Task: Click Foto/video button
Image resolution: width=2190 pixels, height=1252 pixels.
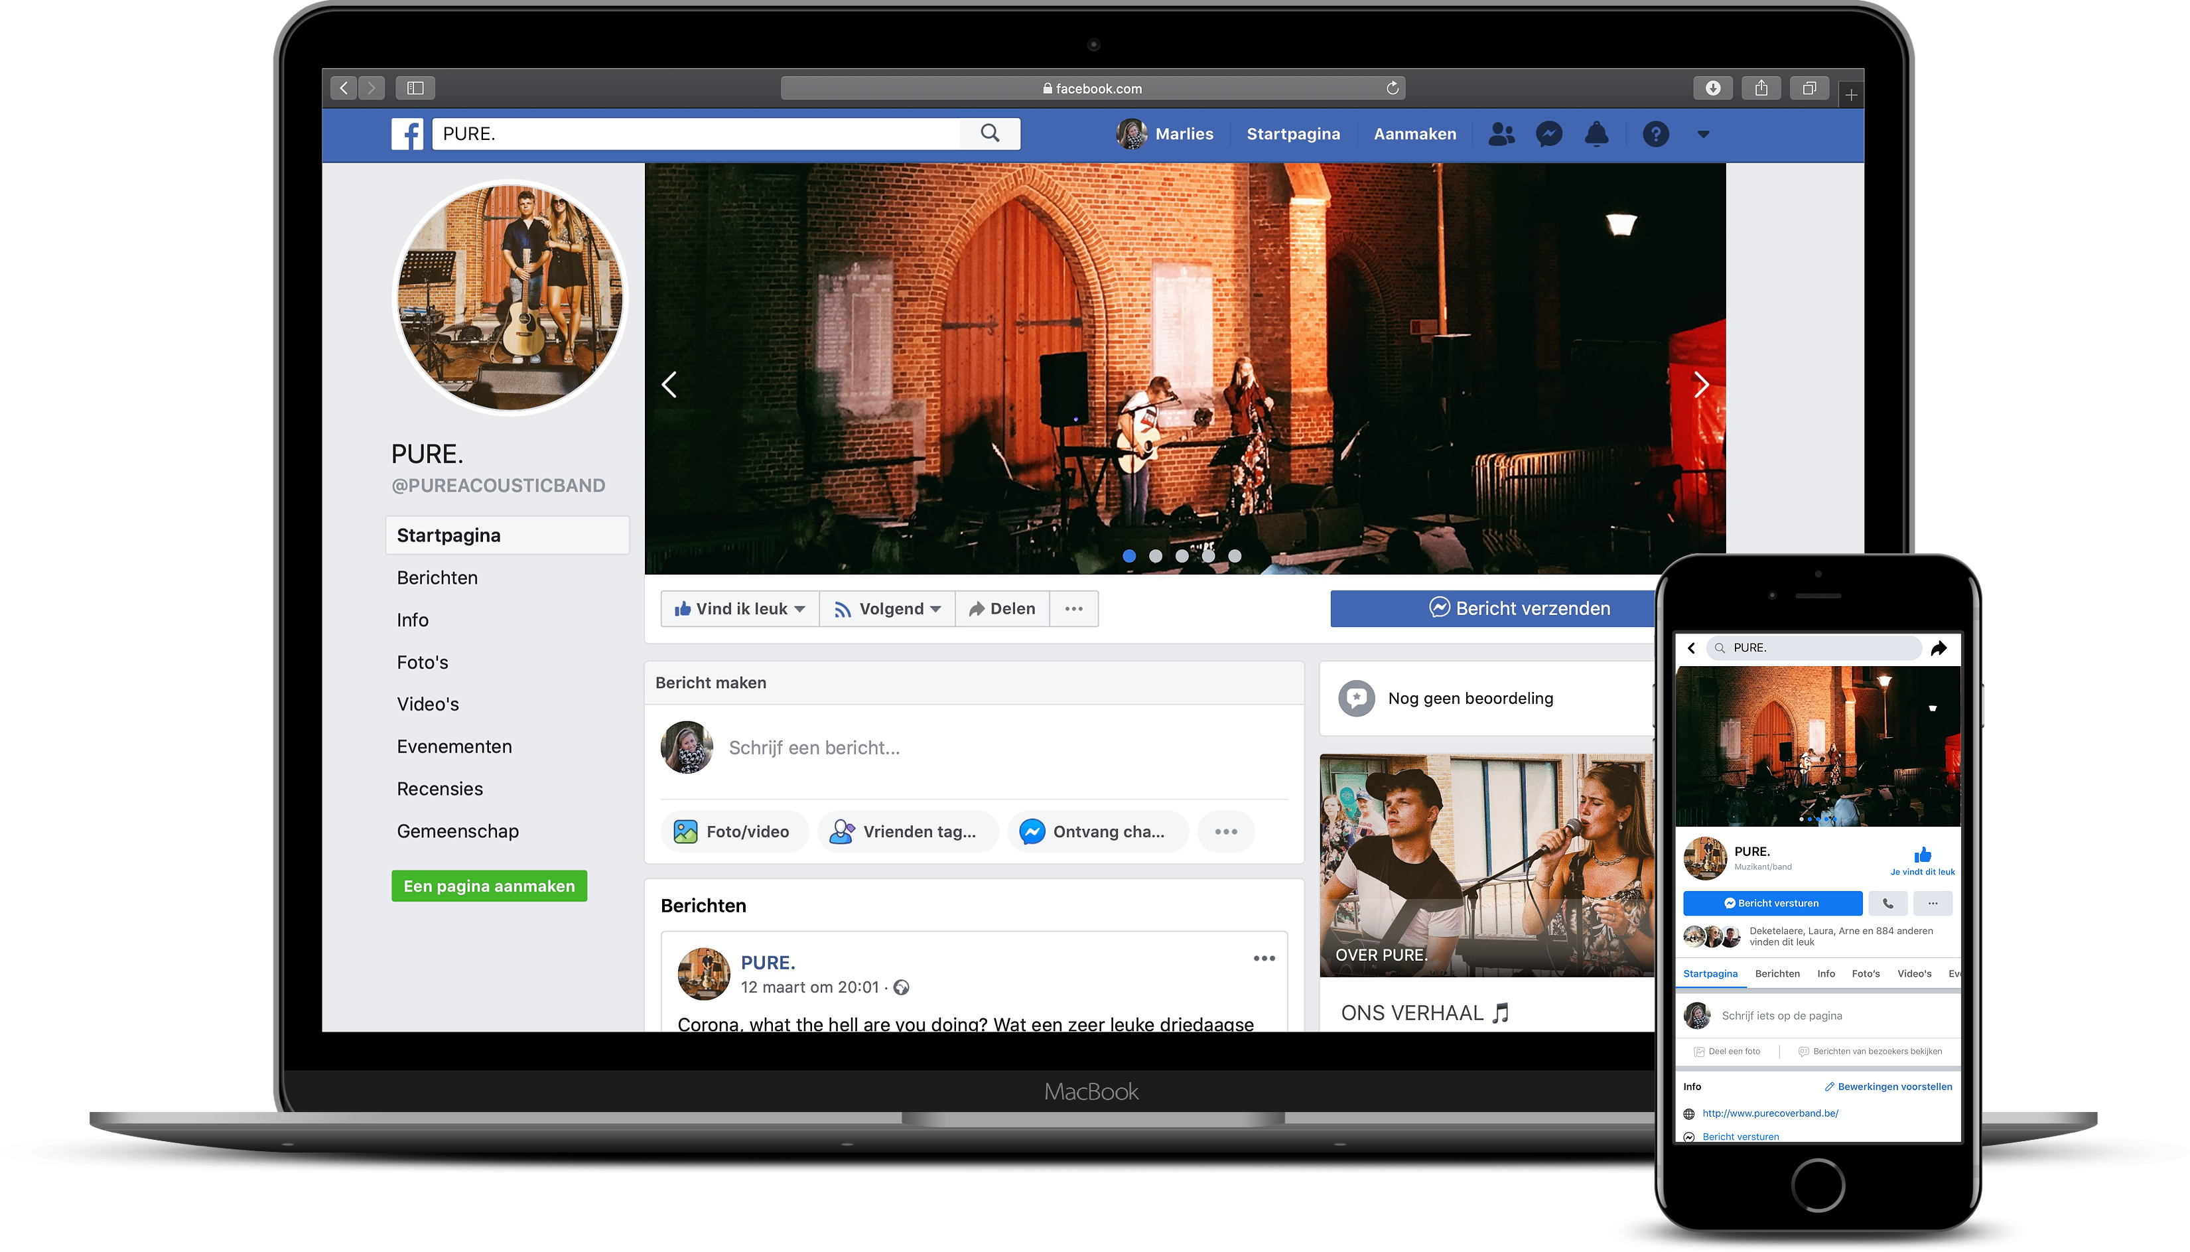Action: tap(734, 831)
